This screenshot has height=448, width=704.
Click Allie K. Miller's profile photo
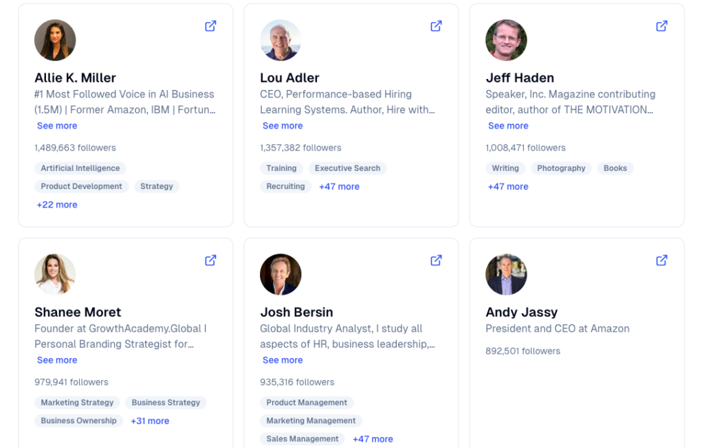(x=55, y=40)
